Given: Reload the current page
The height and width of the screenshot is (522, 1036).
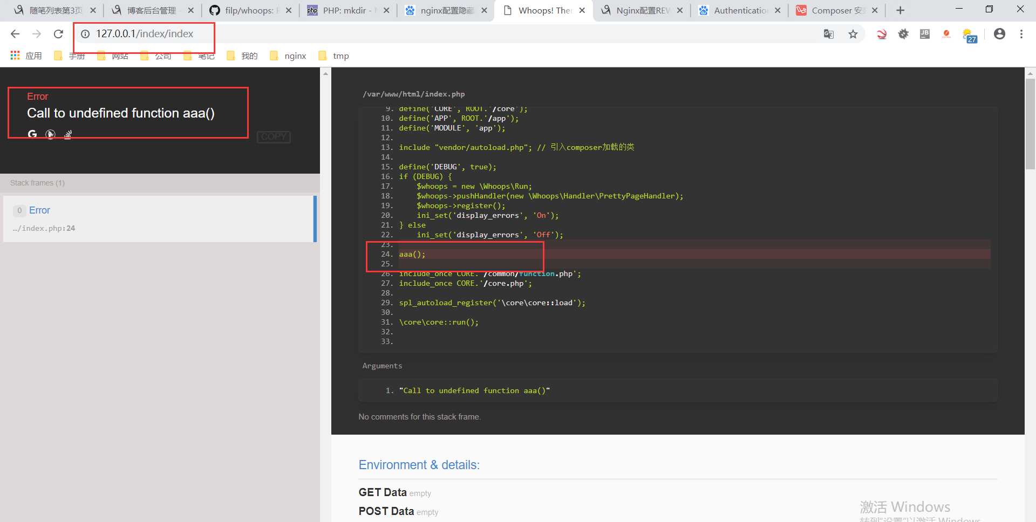Looking at the screenshot, I should [x=58, y=34].
